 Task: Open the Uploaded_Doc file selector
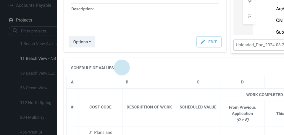(x=259, y=45)
